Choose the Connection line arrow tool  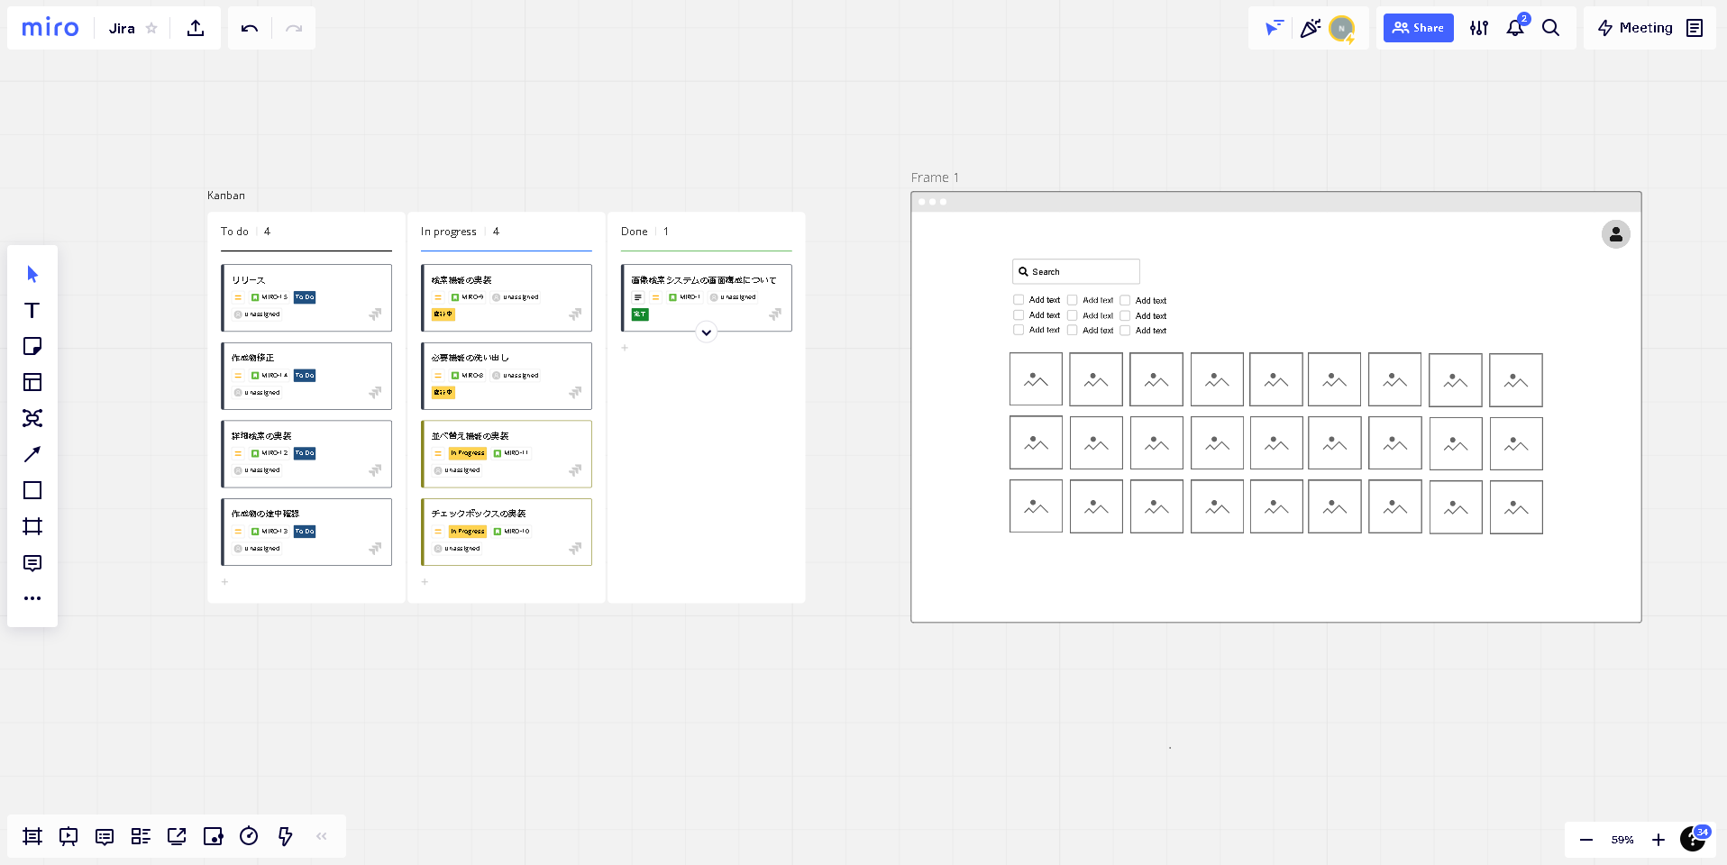coord(32,454)
